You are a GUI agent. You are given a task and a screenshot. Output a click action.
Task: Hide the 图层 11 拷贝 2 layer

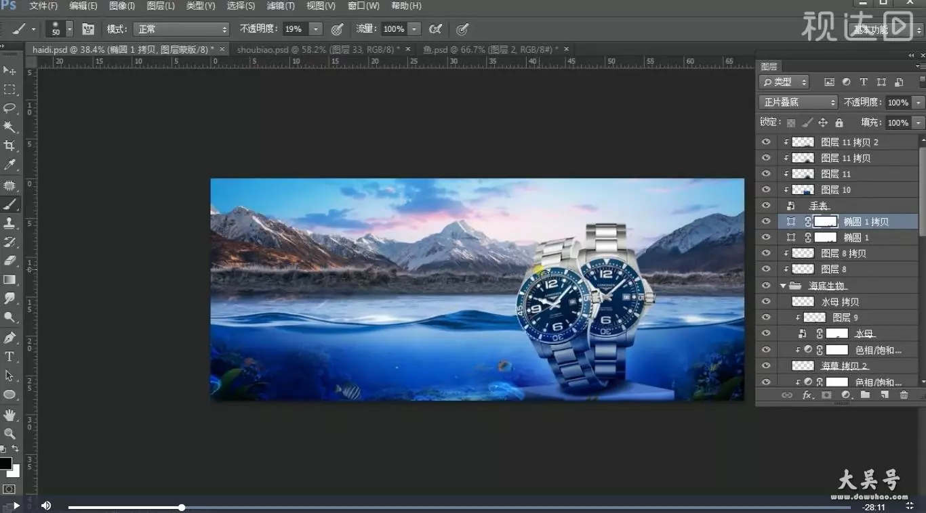coord(767,142)
